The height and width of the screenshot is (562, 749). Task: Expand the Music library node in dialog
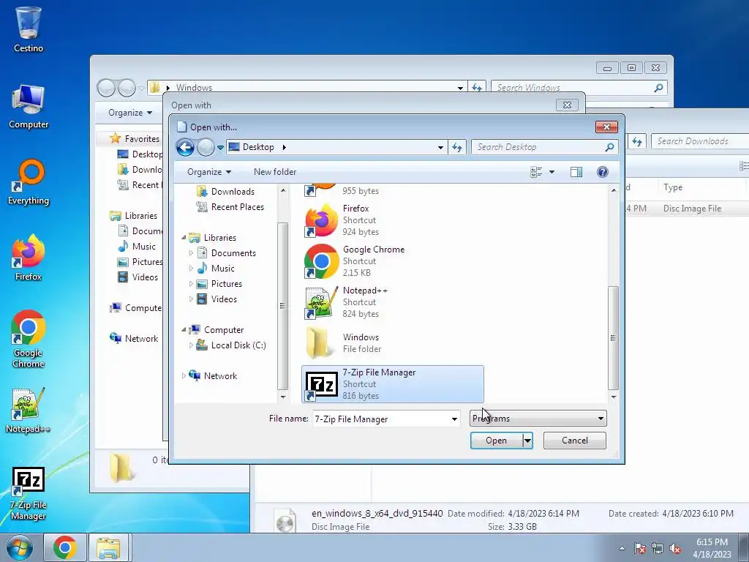click(191, 268)
